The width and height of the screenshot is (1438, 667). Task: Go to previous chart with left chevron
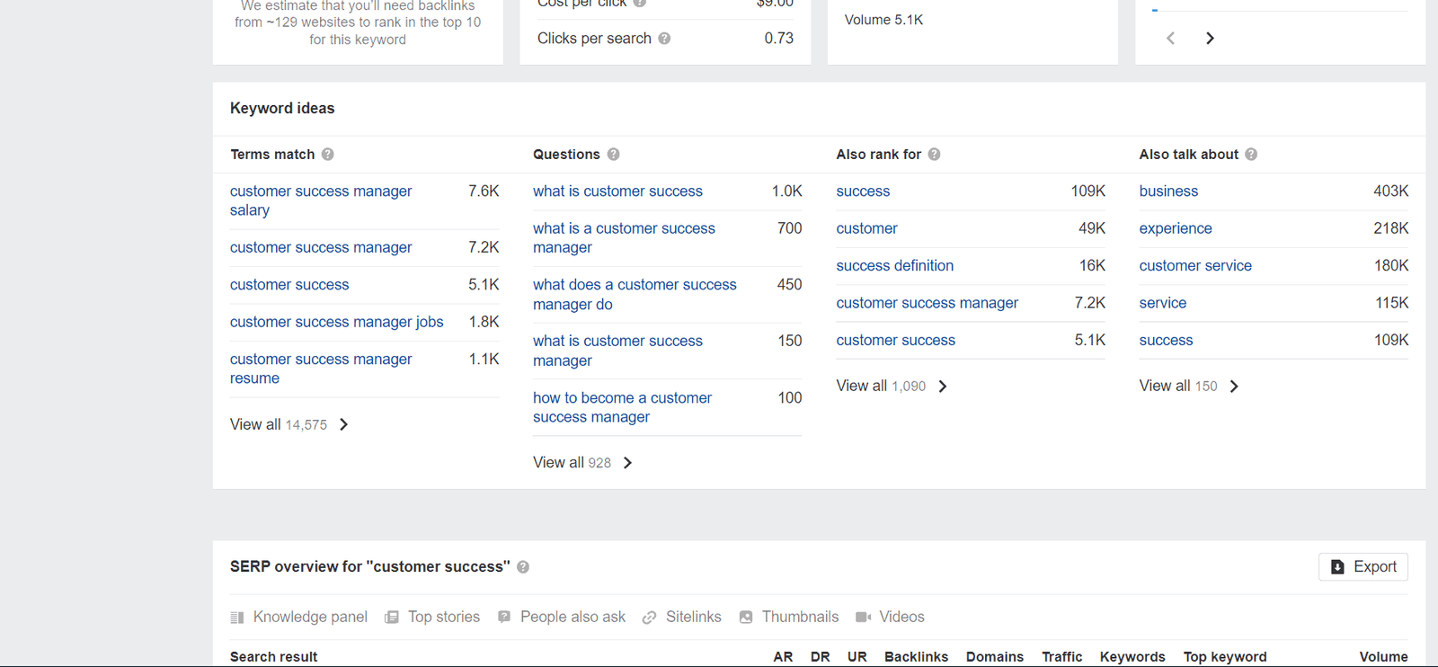click(1170, 39)
